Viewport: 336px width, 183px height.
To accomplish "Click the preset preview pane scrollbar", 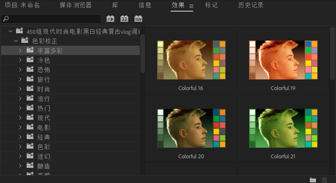I will 332,54.
